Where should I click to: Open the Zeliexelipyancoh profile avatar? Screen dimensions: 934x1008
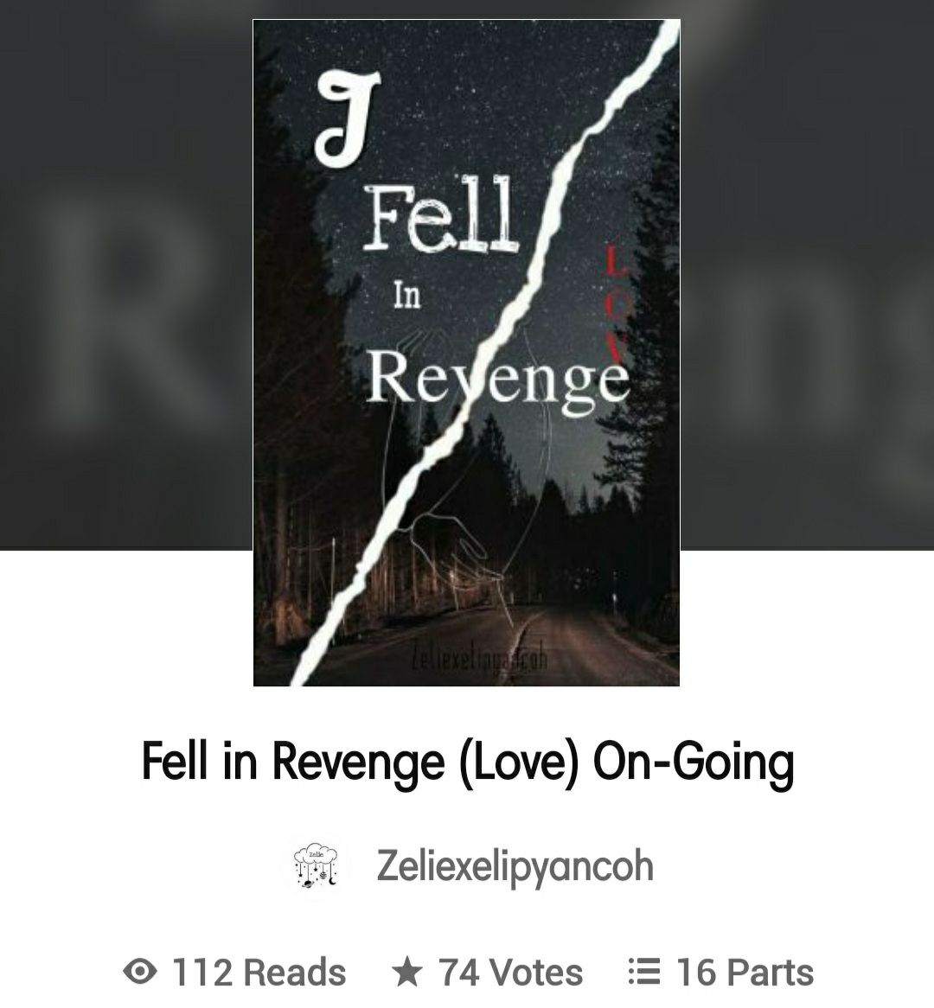[315, 866]
